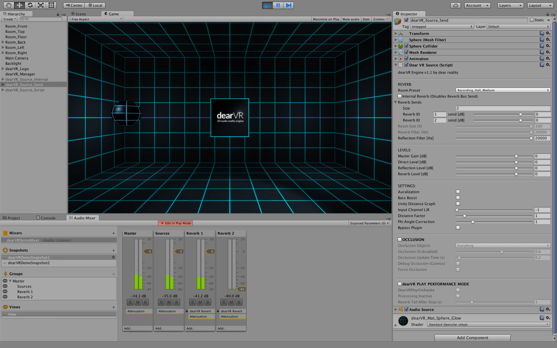This screenshot has height=348, width=557.
Task: Solo the Reverb 1 mixer channel
Action: [192, 302]
